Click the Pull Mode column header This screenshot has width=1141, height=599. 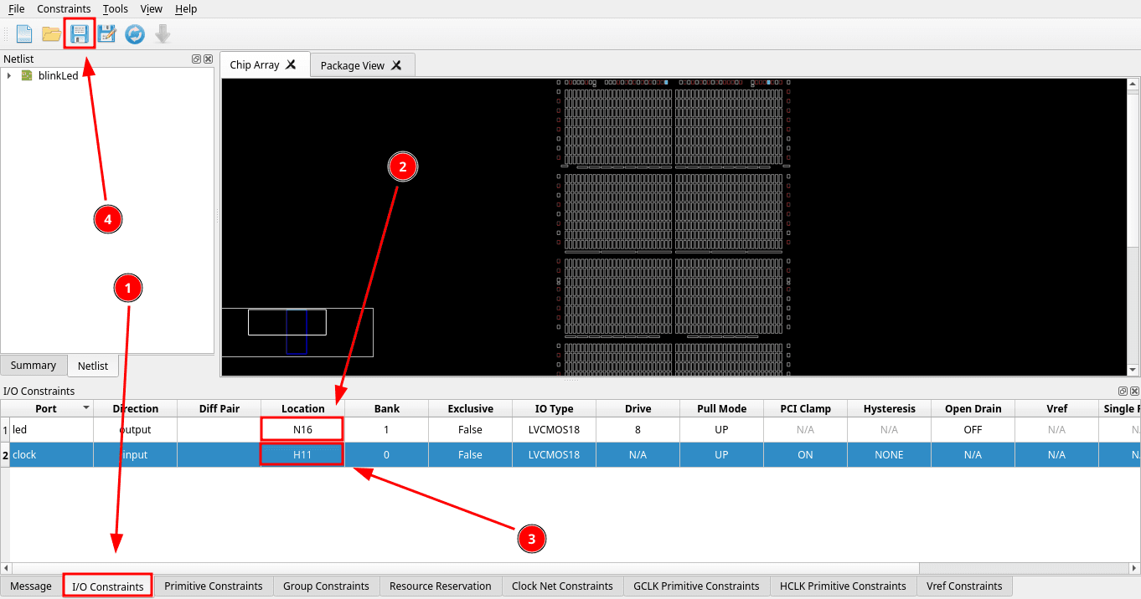pyautogui.click(x=721, y=408)
